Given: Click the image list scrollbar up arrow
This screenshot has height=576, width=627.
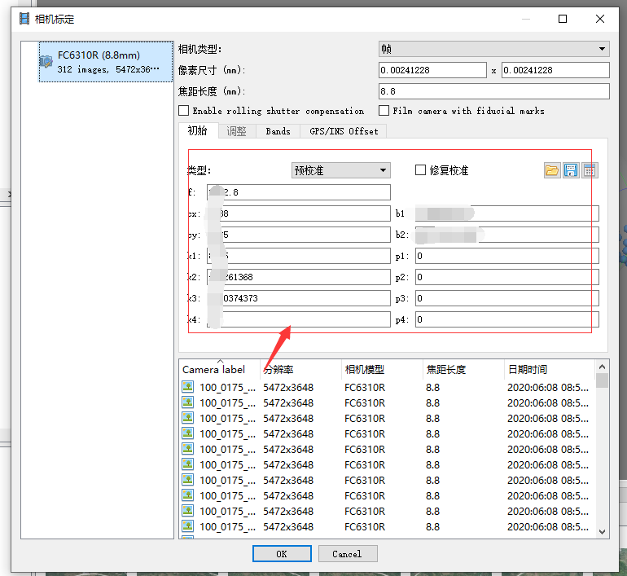Looking at the screenshot, I should [602, 367].
